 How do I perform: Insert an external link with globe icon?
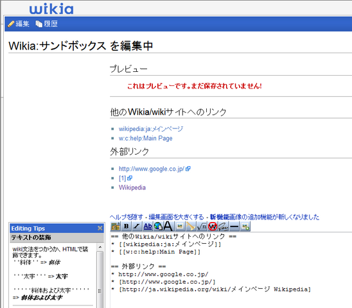pyautogui.click(x=158, y=227)
